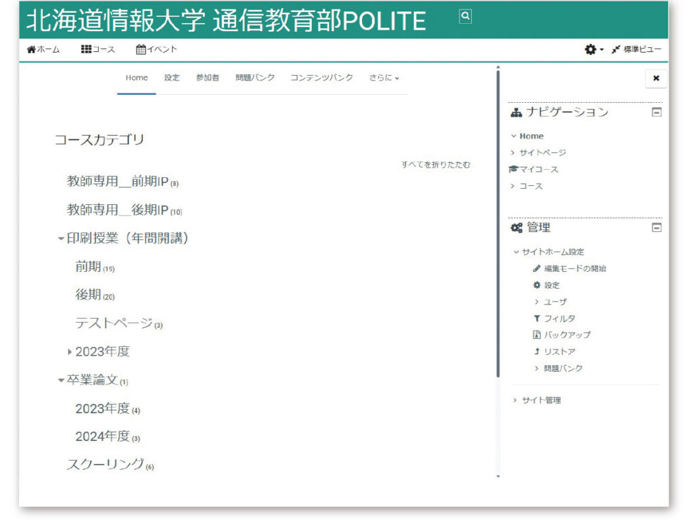Screen dimensions: 693x520
Task: Open 教師専用__前期IP category
Action: (118, 181)
